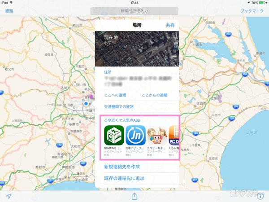The height and width of the screenshot is (202, 269).
Task: Tap the この近くで人気のApp heading
Action: coord(122,120)
